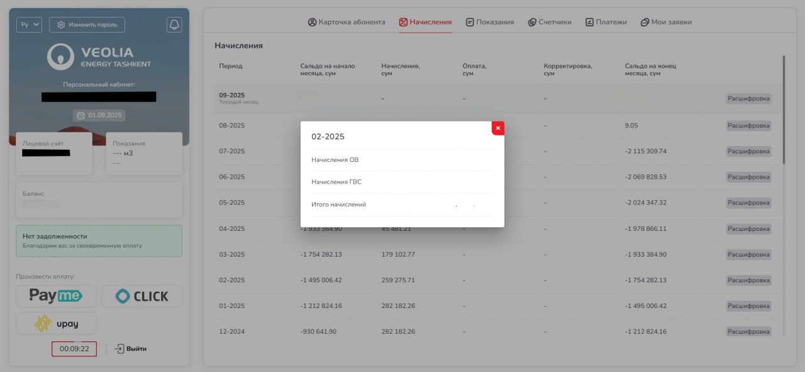Image resolution: width=805 pixels, height=372 pixels.
Task: Open the Мои заявки tab
Action: click(666, 22)
